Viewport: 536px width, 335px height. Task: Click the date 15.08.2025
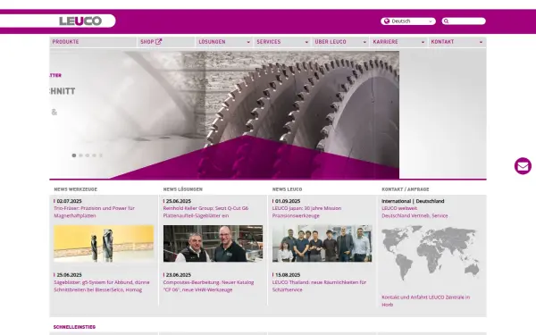[x=288, y=275]
